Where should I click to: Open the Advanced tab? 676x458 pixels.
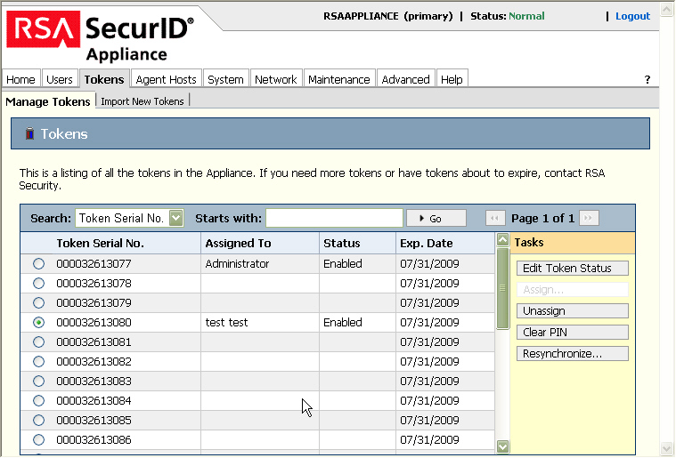point(405,79)
